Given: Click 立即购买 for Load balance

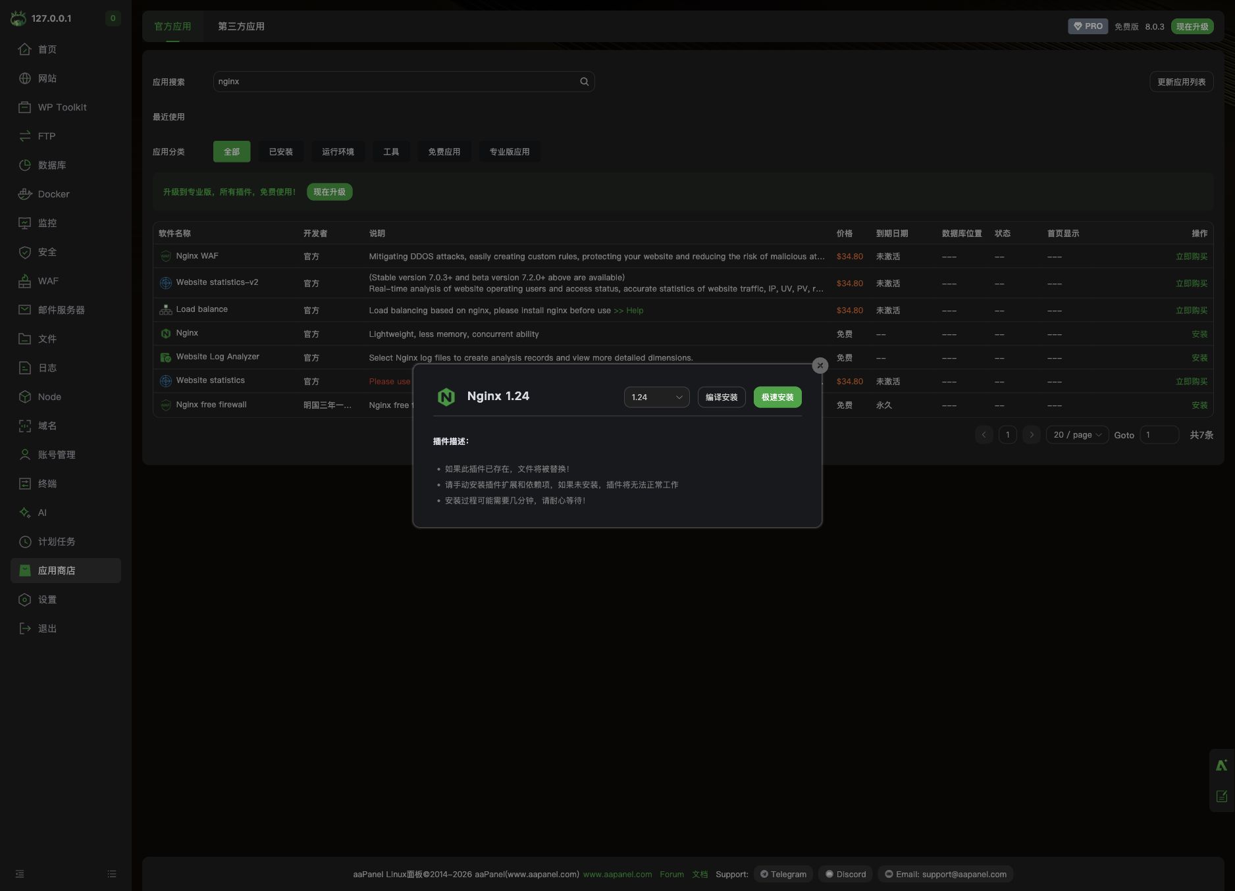Looking at the screenshot, I should click(x=1192, y=311).
